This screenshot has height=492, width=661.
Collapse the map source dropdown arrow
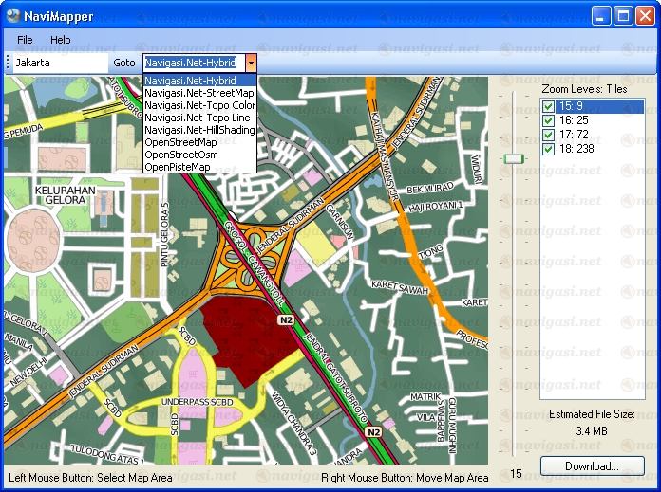click(x=251, y=63)
